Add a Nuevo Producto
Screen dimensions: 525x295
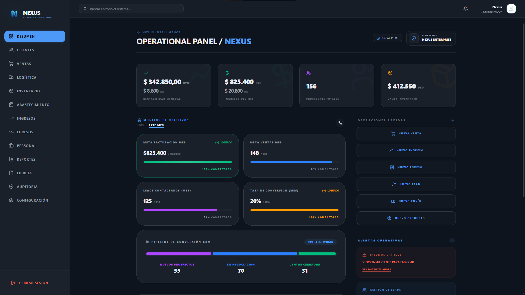pos(406,218)
